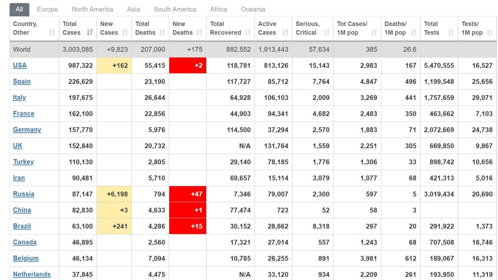Click USA new deaths cell +2
Screen dimensions: 498x280
[188, 65]
